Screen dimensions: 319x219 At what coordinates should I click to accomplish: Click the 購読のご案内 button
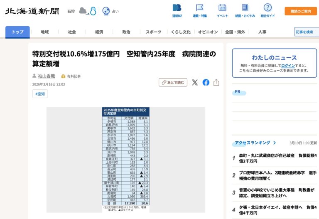[x=300, y=11]
